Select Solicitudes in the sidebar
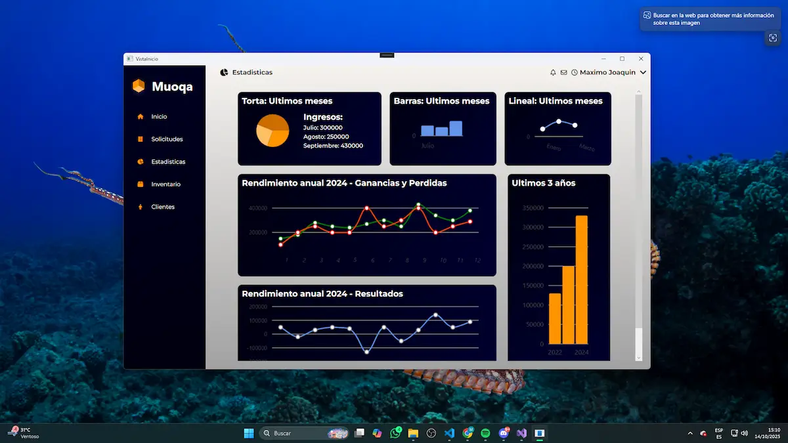Image resolution: width=788 pixels, height=443 pixels. (167, 139)
